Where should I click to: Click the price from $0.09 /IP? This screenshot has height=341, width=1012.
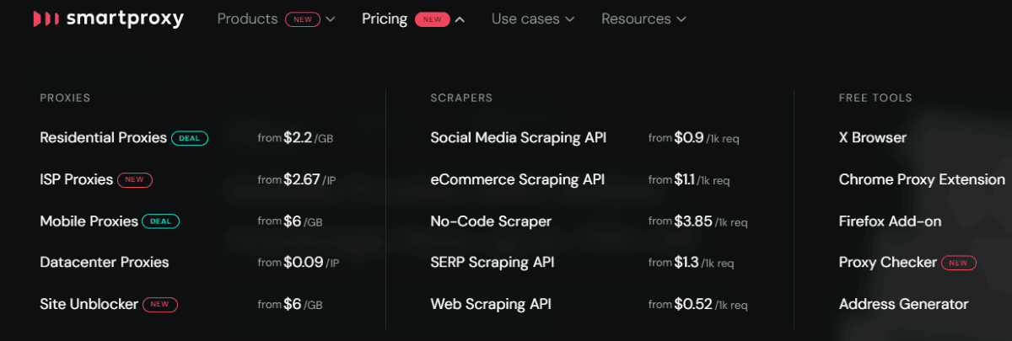tap(298, 262)
